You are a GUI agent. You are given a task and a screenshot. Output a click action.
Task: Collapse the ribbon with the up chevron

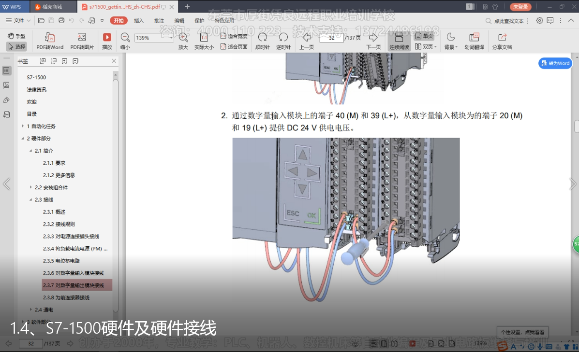tap(571, 21)
